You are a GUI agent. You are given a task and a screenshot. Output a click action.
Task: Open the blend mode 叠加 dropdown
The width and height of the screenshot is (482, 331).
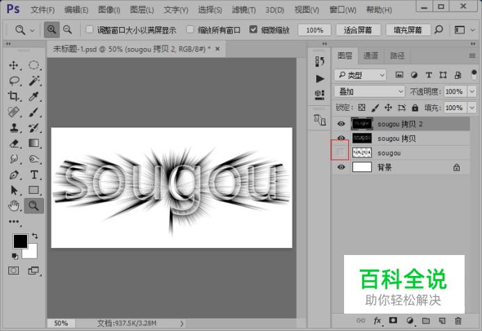[369, 92]
